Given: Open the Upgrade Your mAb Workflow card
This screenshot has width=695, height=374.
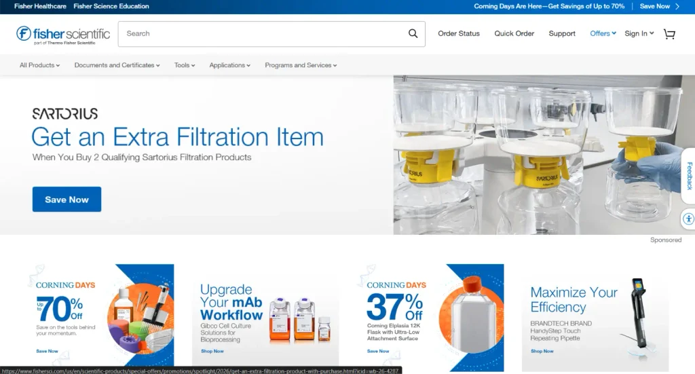Looking at the screenshot, I should click(x=265, y=318).
